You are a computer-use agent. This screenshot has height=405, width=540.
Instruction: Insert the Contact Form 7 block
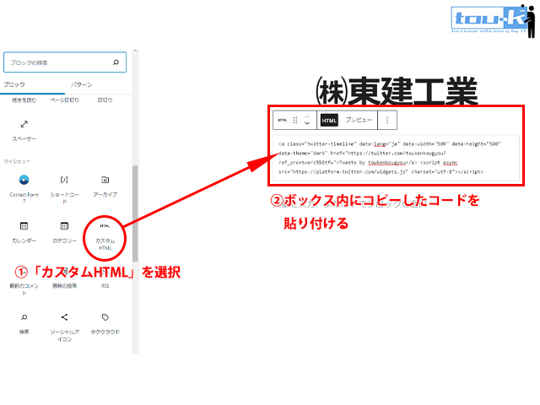click(x=24, y=189)
